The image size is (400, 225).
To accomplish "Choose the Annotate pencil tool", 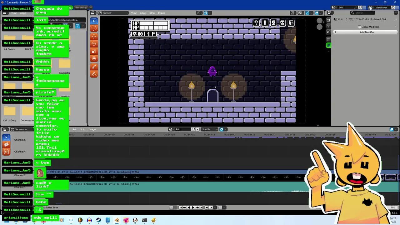I will tap(94, 74).
